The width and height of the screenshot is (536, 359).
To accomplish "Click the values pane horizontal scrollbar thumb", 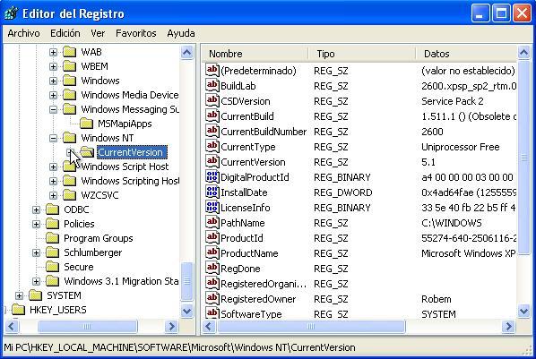I will tap(311, 327).
